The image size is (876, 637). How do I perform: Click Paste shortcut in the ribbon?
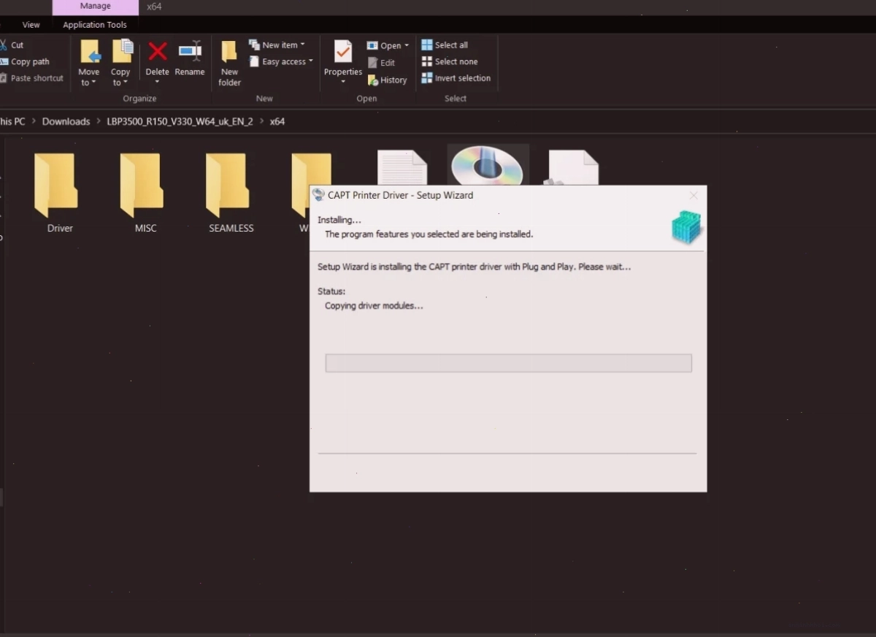[31, 78]
